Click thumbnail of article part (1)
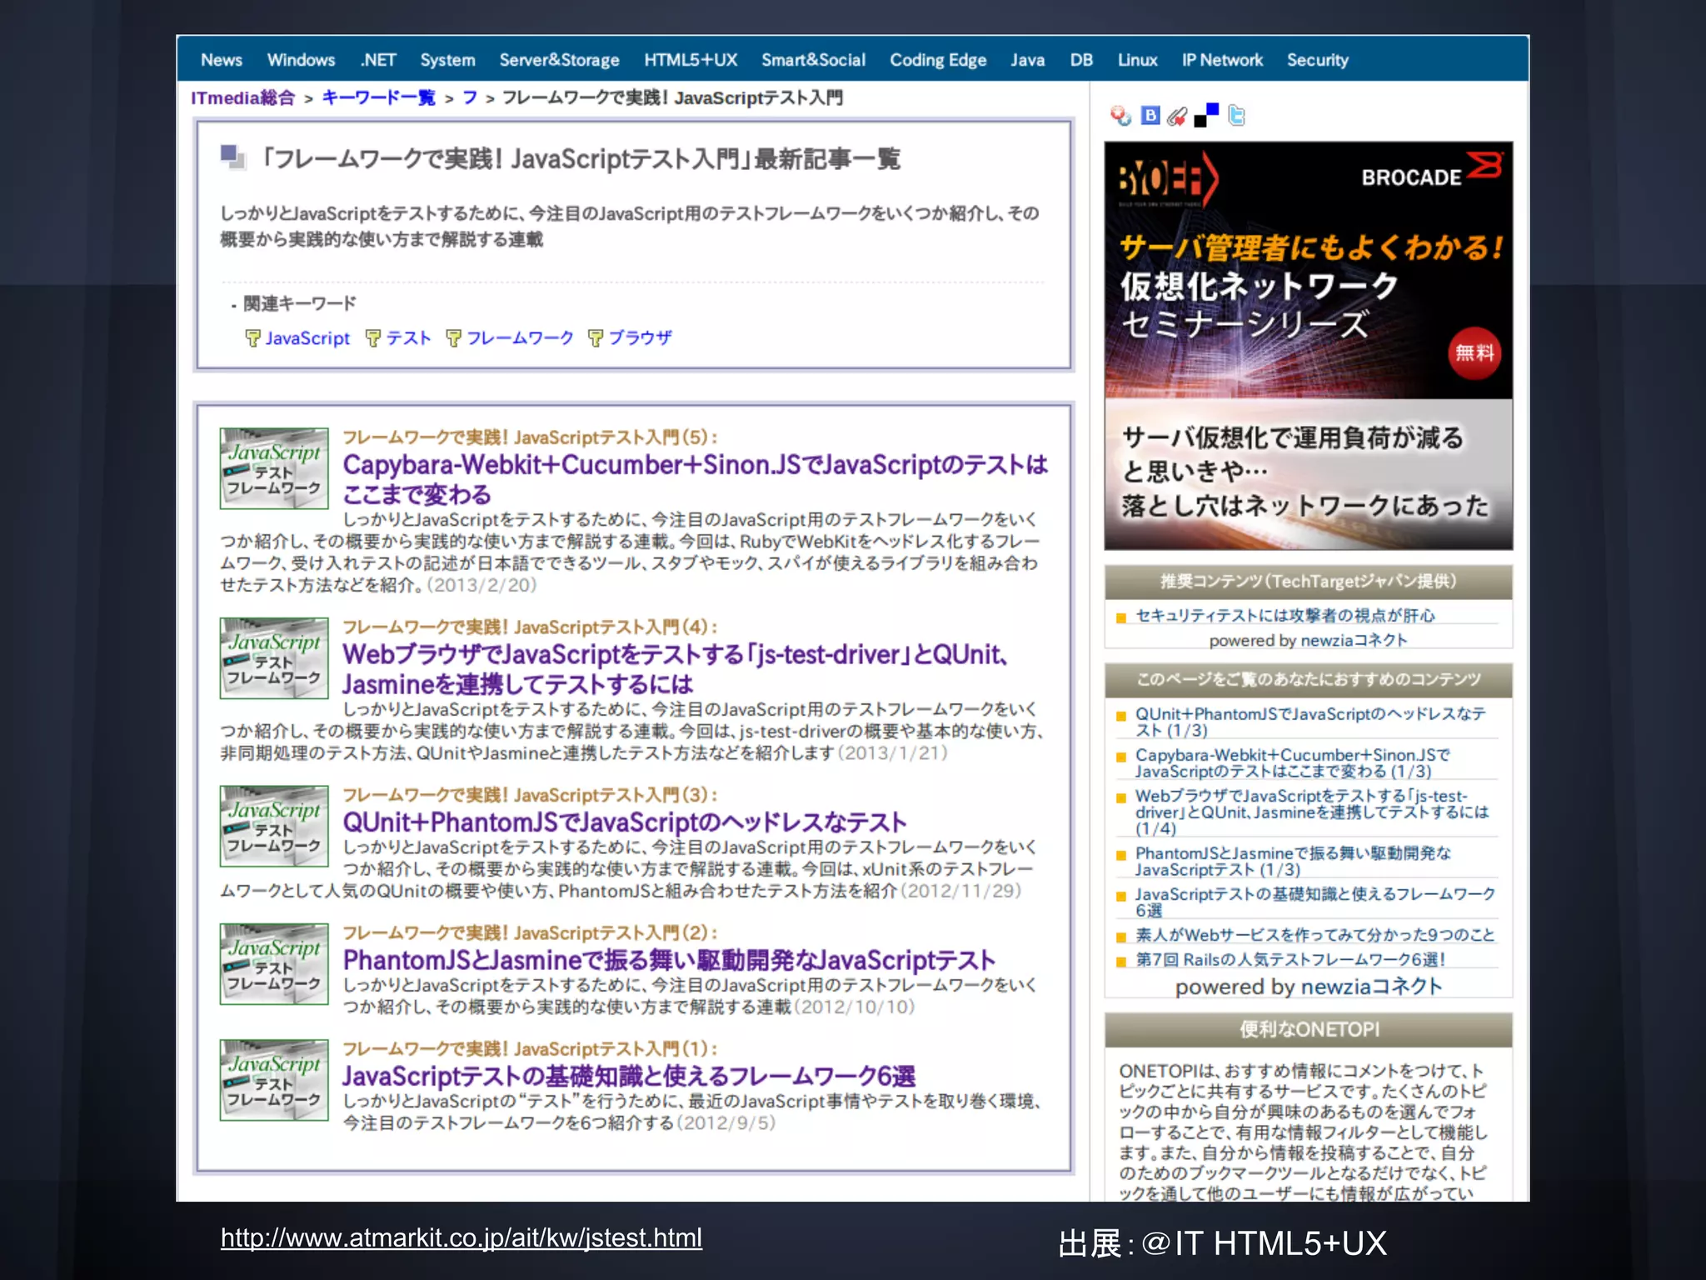Screen dimensions: 1706x1280 coord(274,1079)
